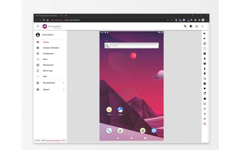Viewport: 240px width, 150px height.
Task: Open Instance information in the sidebar
Action: (51, 48)
